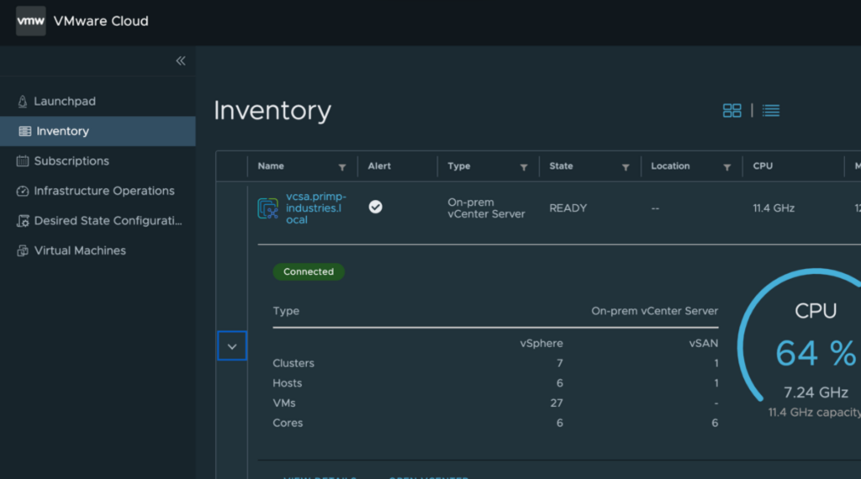Image resolution: width=861 pixels, height=479 pixels.
Task: Click the Infrastructure Operations gauge icon
Action: pos(23,191)
